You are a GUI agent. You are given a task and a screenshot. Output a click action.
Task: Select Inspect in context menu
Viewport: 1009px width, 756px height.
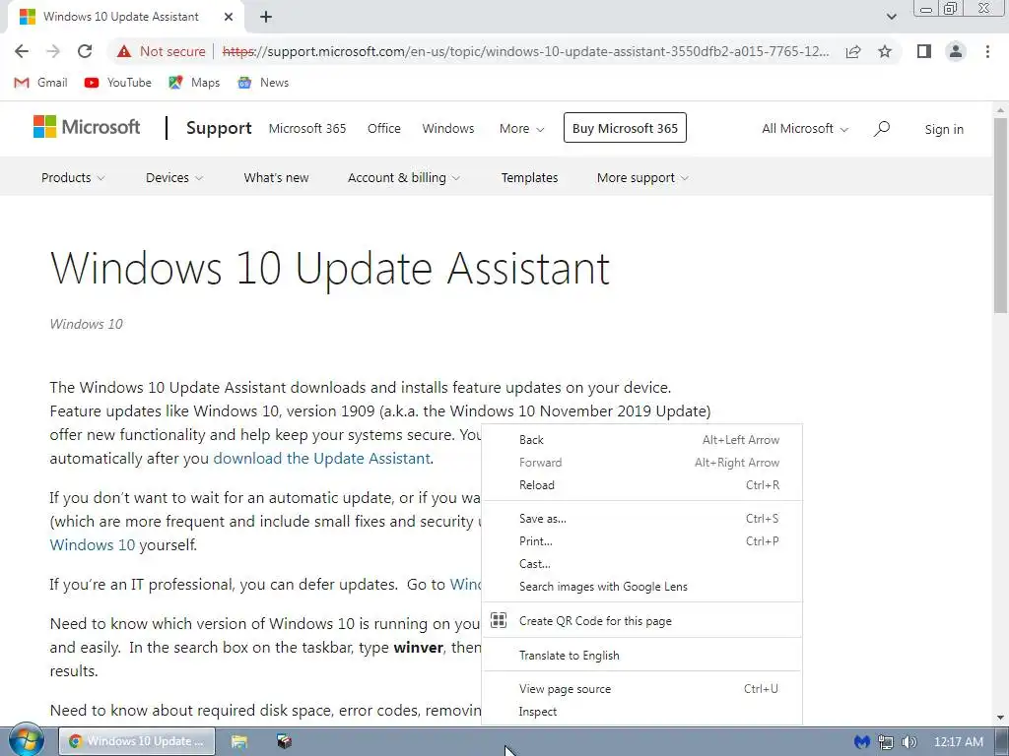coord(642,712)
